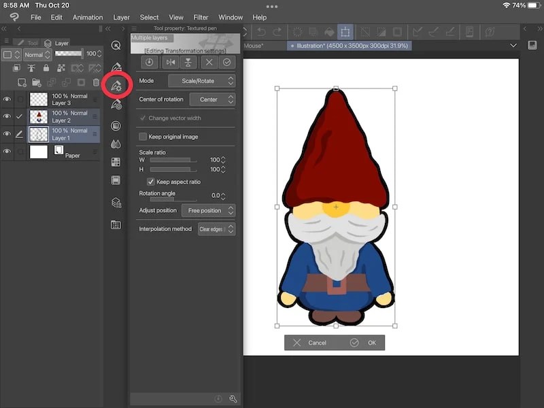Hide the Layer 3 layer
Image resolution: width=544 pixels, height=408 pixels.
tap(7, 99)
